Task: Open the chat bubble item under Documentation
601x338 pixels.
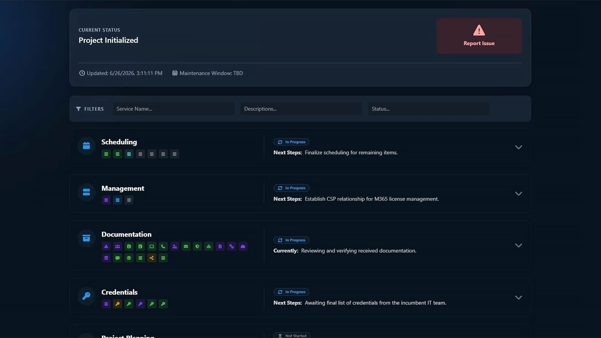Action: (118, 258)
